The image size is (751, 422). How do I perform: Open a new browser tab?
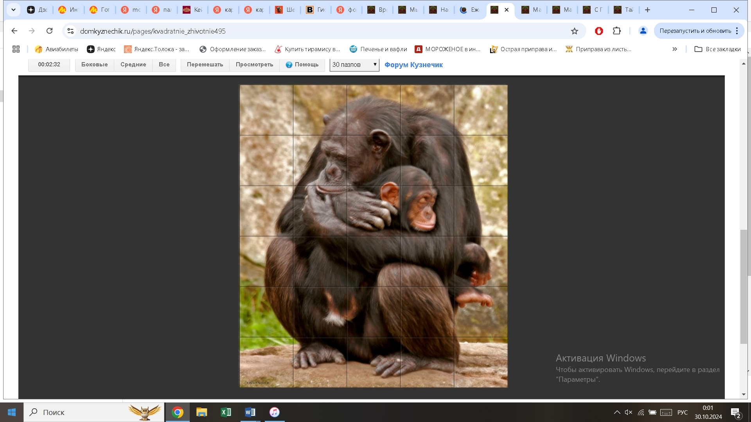pos(647,10)
